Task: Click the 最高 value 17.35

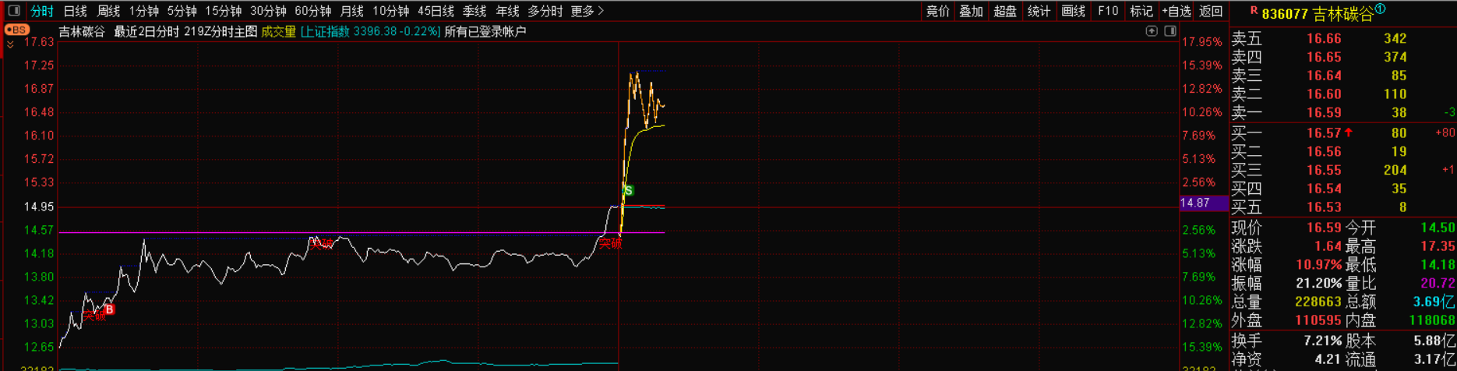Action: 1438,246
